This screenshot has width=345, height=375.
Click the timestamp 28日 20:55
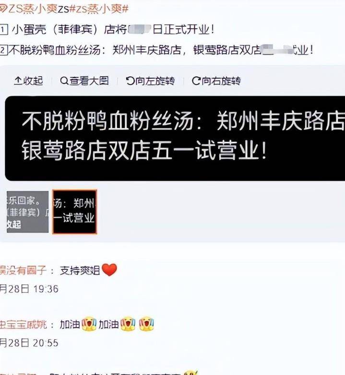(x=29, y=343)
